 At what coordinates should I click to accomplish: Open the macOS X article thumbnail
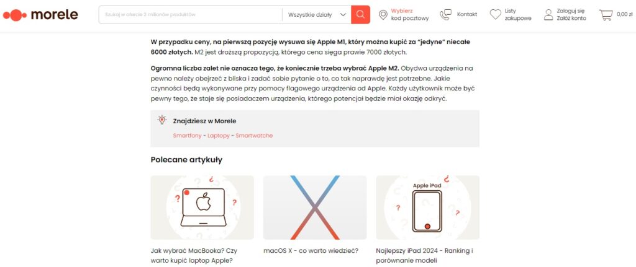pyautogui.click(x=315, y=208)
